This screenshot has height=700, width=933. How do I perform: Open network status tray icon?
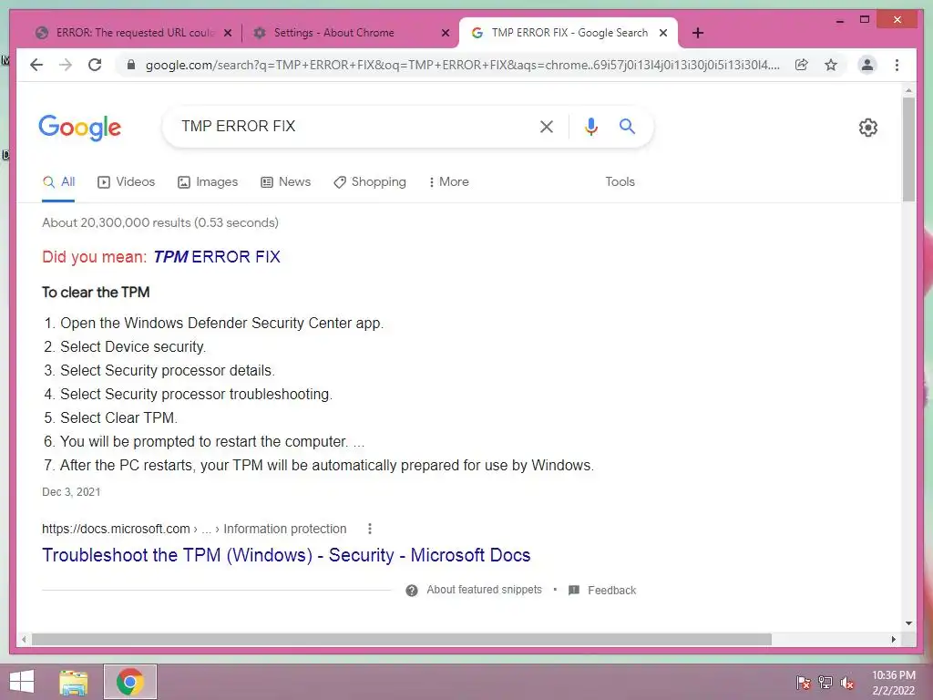coord(825,683)
